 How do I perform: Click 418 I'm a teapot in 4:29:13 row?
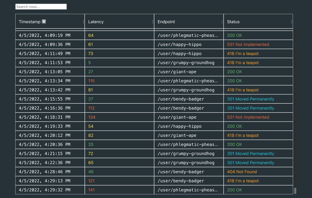point(243,181)
